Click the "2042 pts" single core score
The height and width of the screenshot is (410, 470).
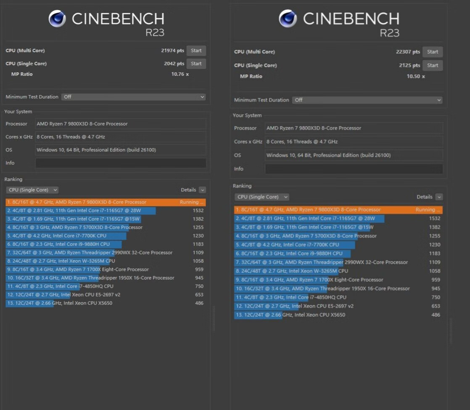174,63
